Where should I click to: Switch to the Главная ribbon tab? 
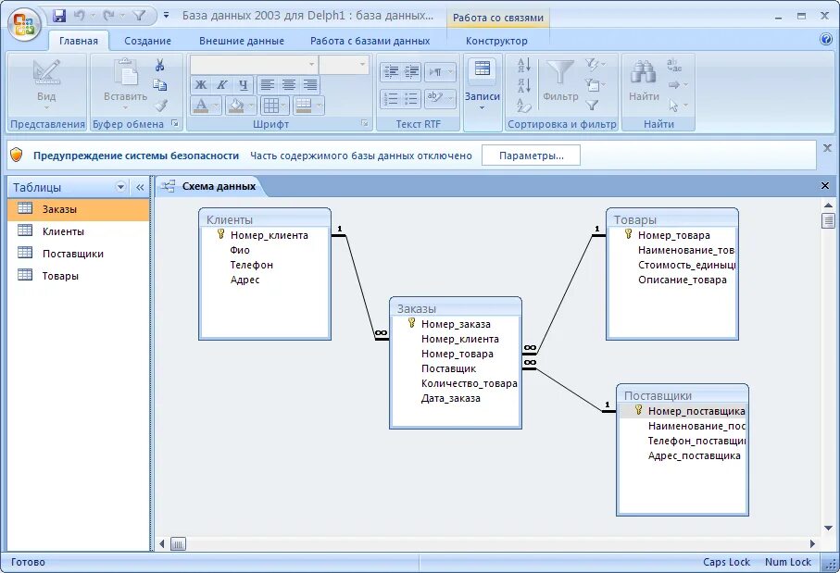pos(79,41)
